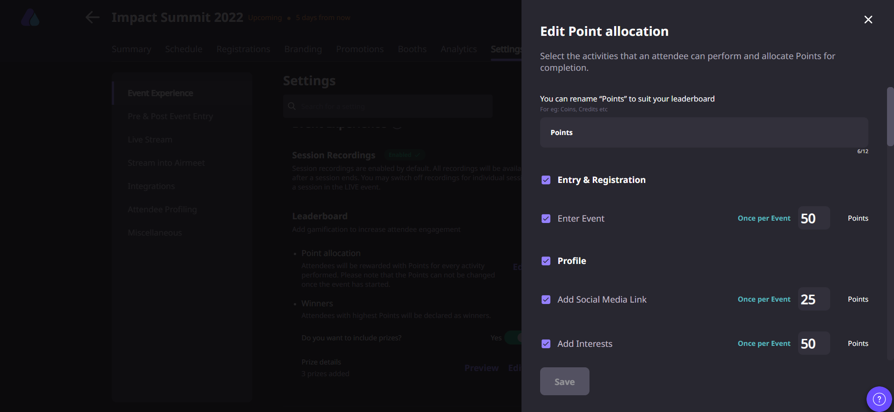The width and height of the screenshot is (894, 412).
Task: Toggle the Profile section checkbox
Action: (x=546, y=261)
